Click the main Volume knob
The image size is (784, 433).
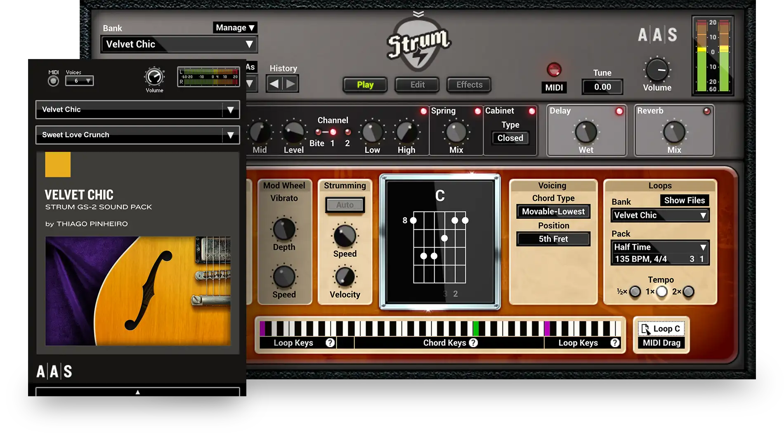[x=657, y=70]
